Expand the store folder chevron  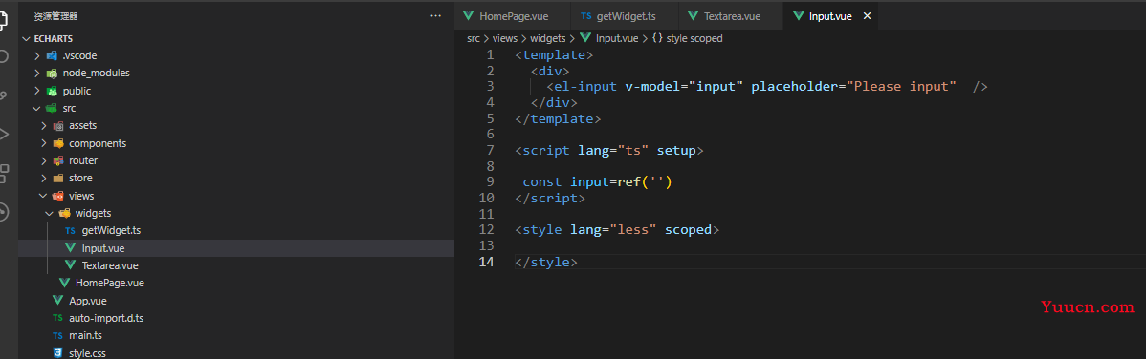pyautogui.click(x=44, y=178)
